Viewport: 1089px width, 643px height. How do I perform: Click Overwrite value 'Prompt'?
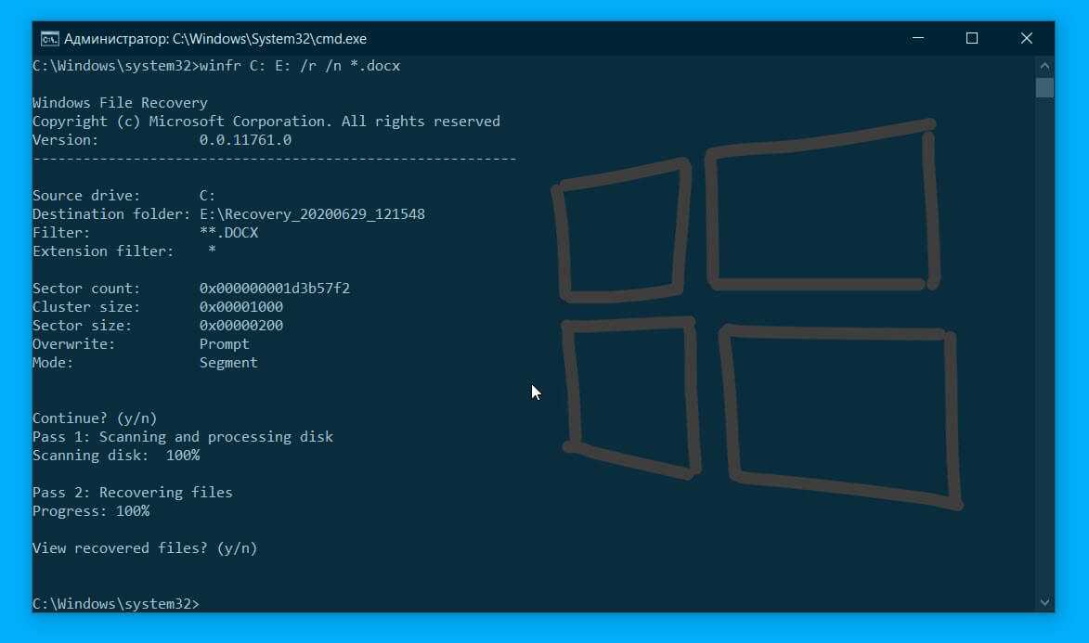coord(225,344)
